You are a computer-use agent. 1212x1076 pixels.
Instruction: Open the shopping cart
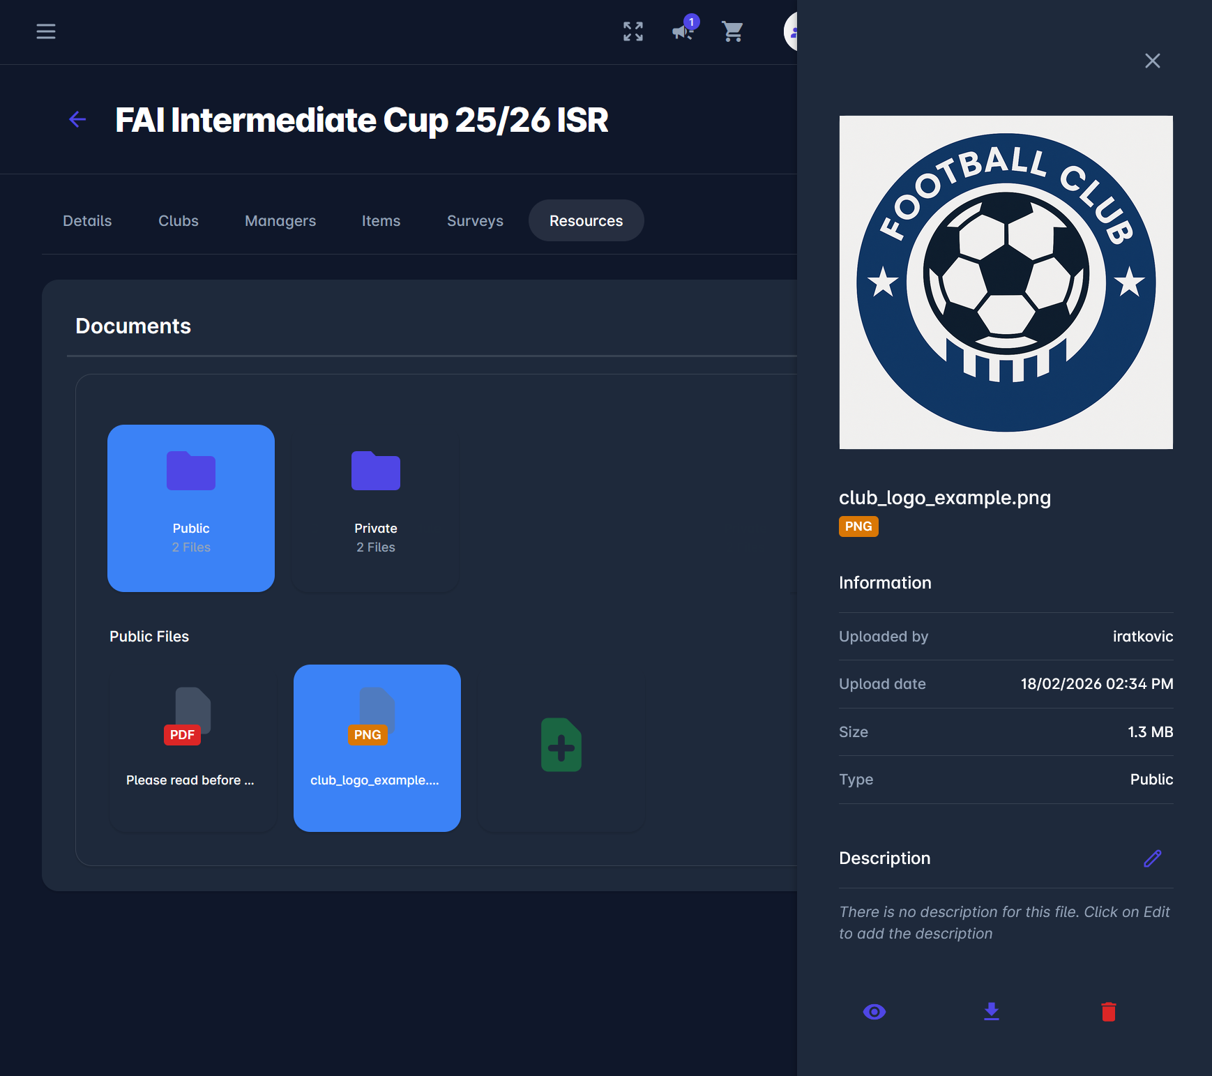[x=732, y=31]
